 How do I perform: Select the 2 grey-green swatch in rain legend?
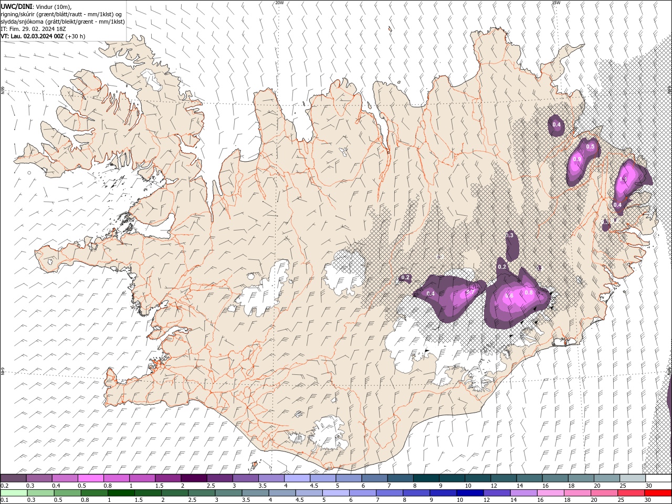[x=175, y=493]
